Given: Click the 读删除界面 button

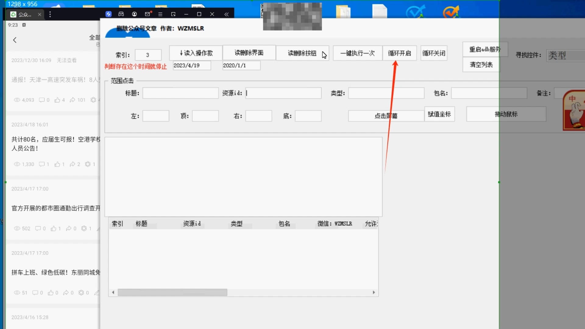Looking at the screenshot, I should [249, 53].
